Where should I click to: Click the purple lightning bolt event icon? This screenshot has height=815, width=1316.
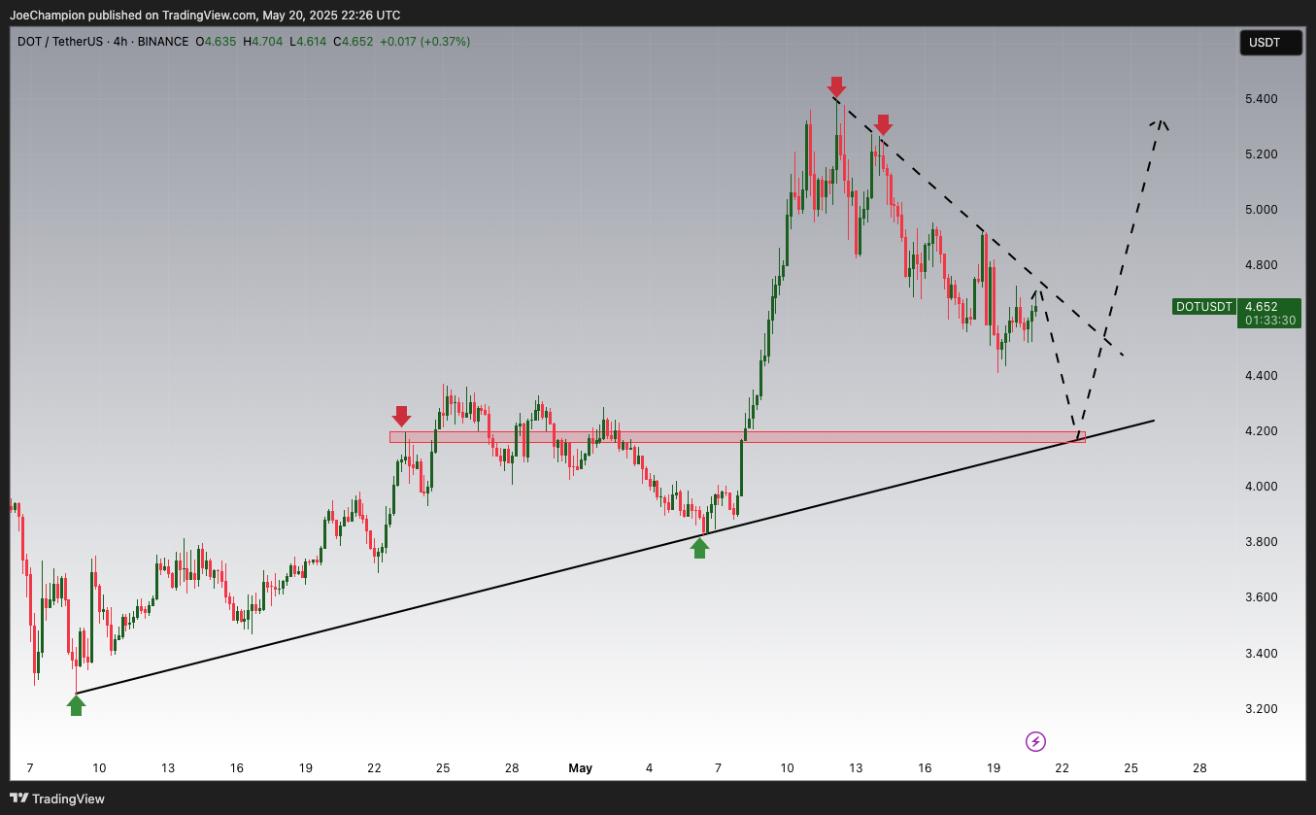1035,742
